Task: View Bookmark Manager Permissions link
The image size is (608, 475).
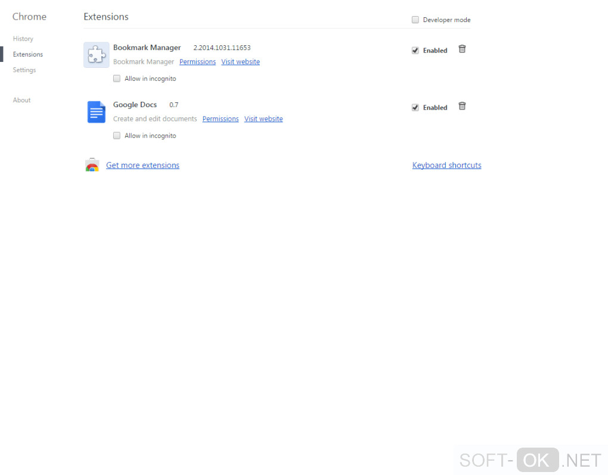Action: (197, 61)
